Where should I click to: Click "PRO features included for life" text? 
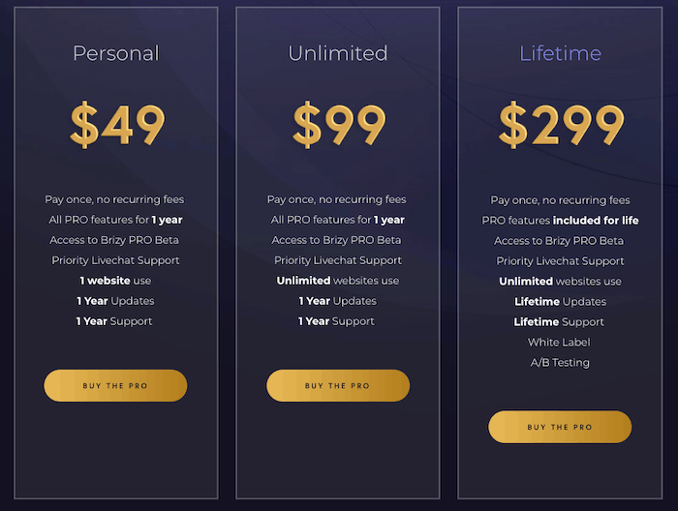point(560,221)
